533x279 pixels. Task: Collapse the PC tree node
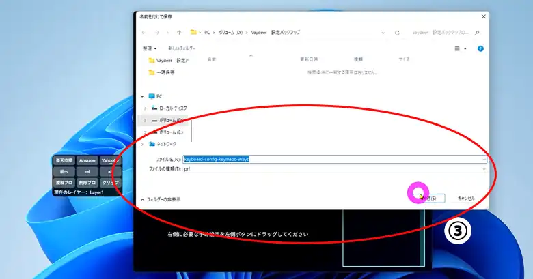point(142,96)
